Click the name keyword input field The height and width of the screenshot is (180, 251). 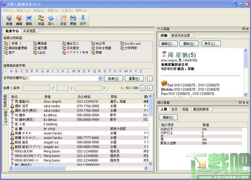(64, 79)
